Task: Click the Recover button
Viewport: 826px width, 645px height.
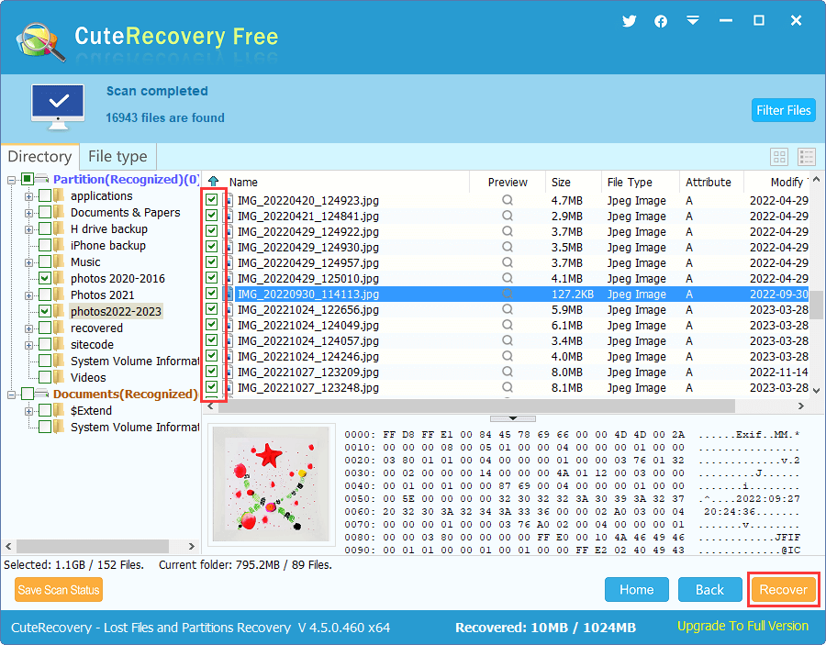Action: click(783, 590)
